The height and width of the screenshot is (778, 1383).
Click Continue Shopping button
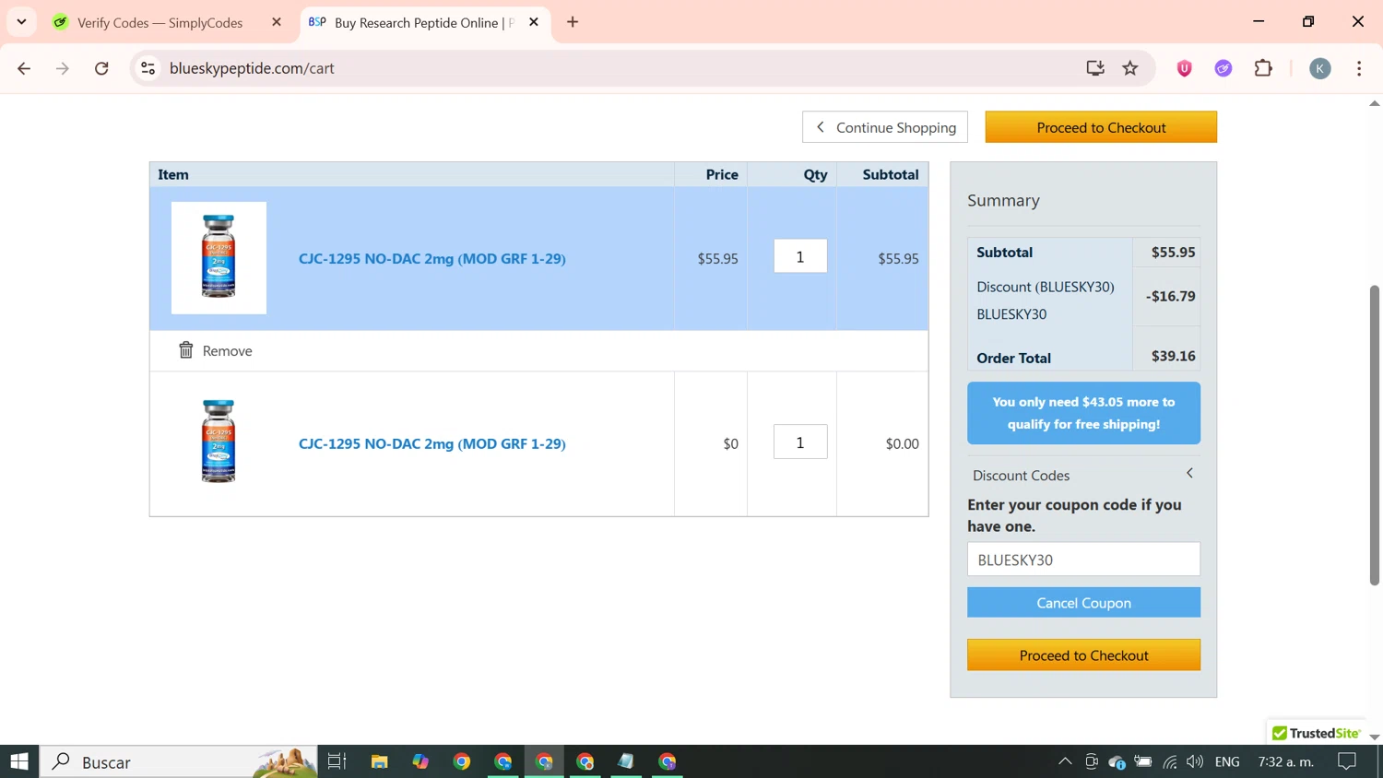[x=885, y=127]
